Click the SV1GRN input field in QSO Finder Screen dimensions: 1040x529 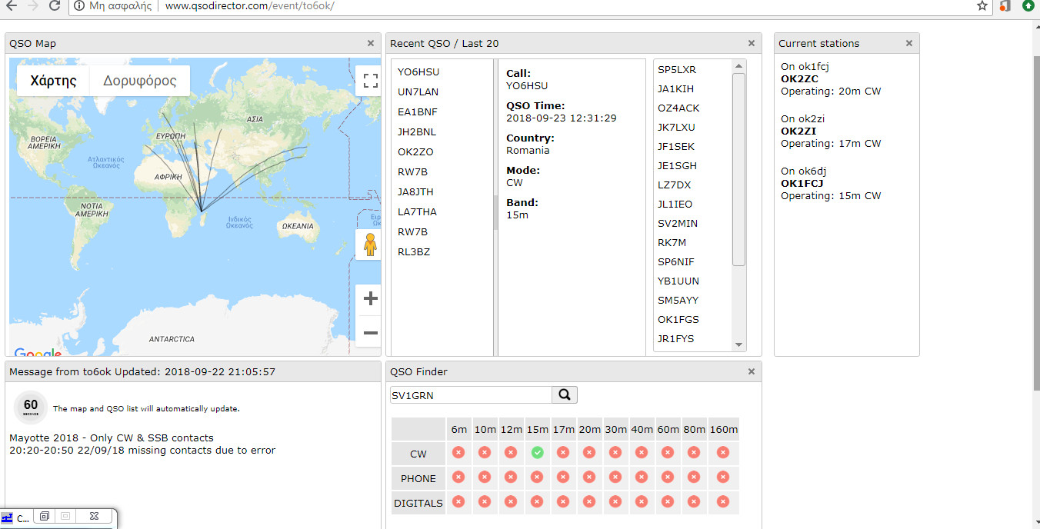469,394
